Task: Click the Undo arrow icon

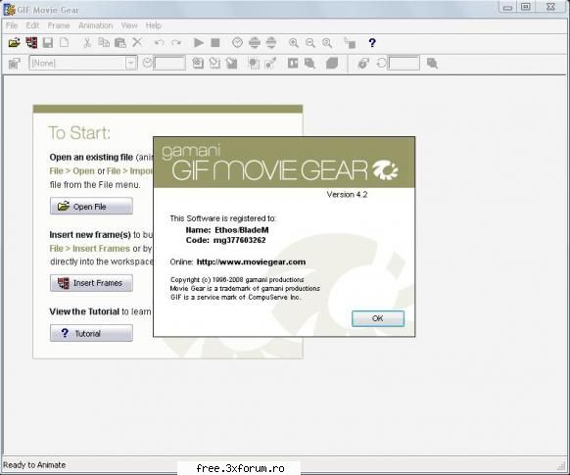Action: coord(160,43)
